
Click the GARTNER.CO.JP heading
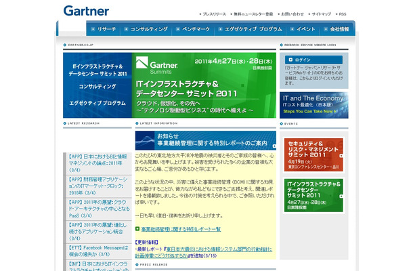coord(81,45)
